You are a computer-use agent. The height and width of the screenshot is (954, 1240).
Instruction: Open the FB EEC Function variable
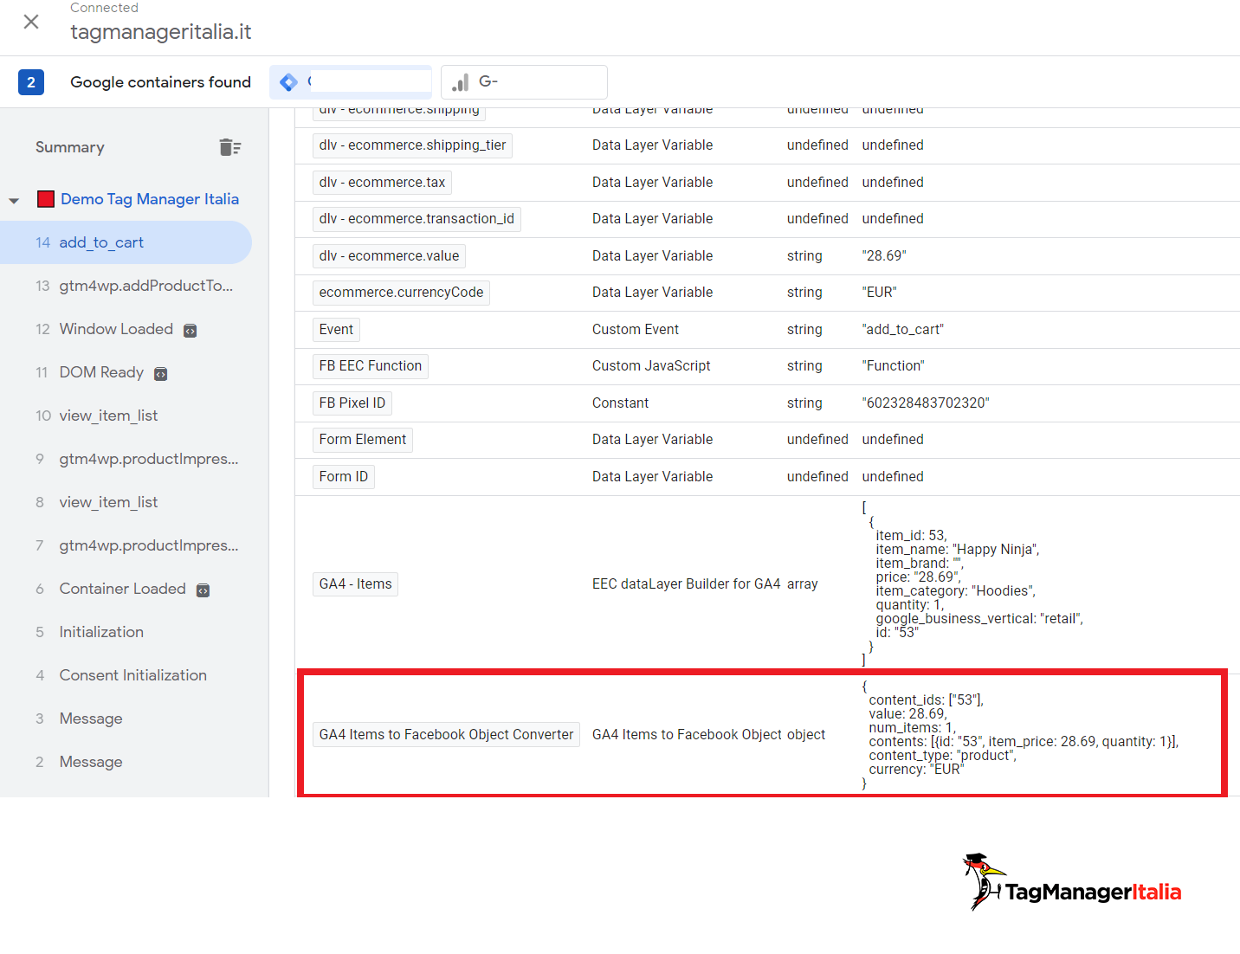[370, 366]
